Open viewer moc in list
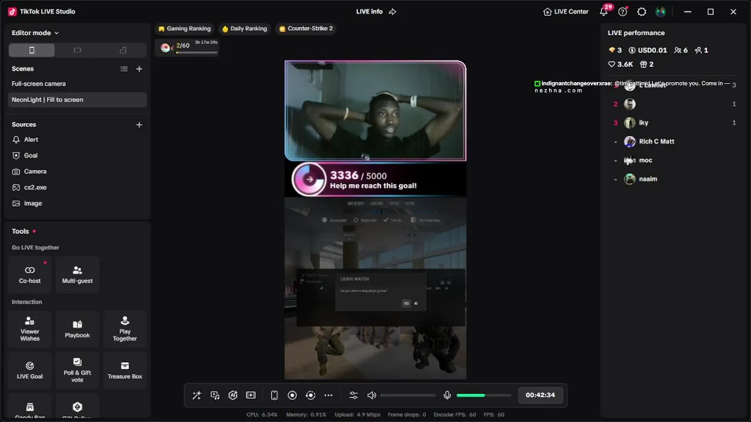751x422 pixels. (675, 160)
